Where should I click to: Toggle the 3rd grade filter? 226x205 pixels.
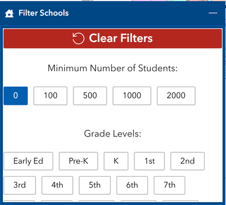click(20, 185)
